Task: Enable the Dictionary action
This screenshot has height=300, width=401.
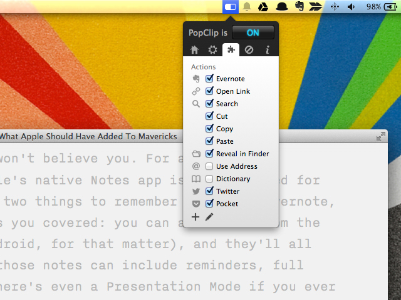Action: [209, 179]
